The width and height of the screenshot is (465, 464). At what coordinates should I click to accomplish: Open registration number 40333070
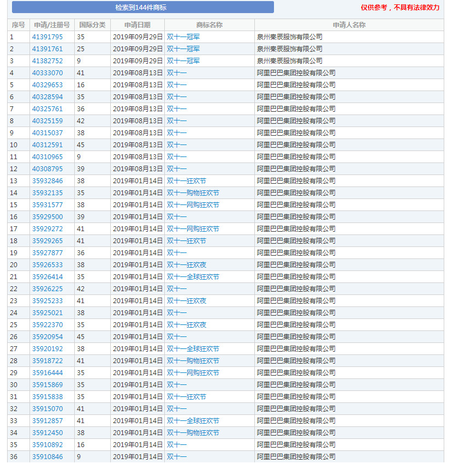point(47,73)
